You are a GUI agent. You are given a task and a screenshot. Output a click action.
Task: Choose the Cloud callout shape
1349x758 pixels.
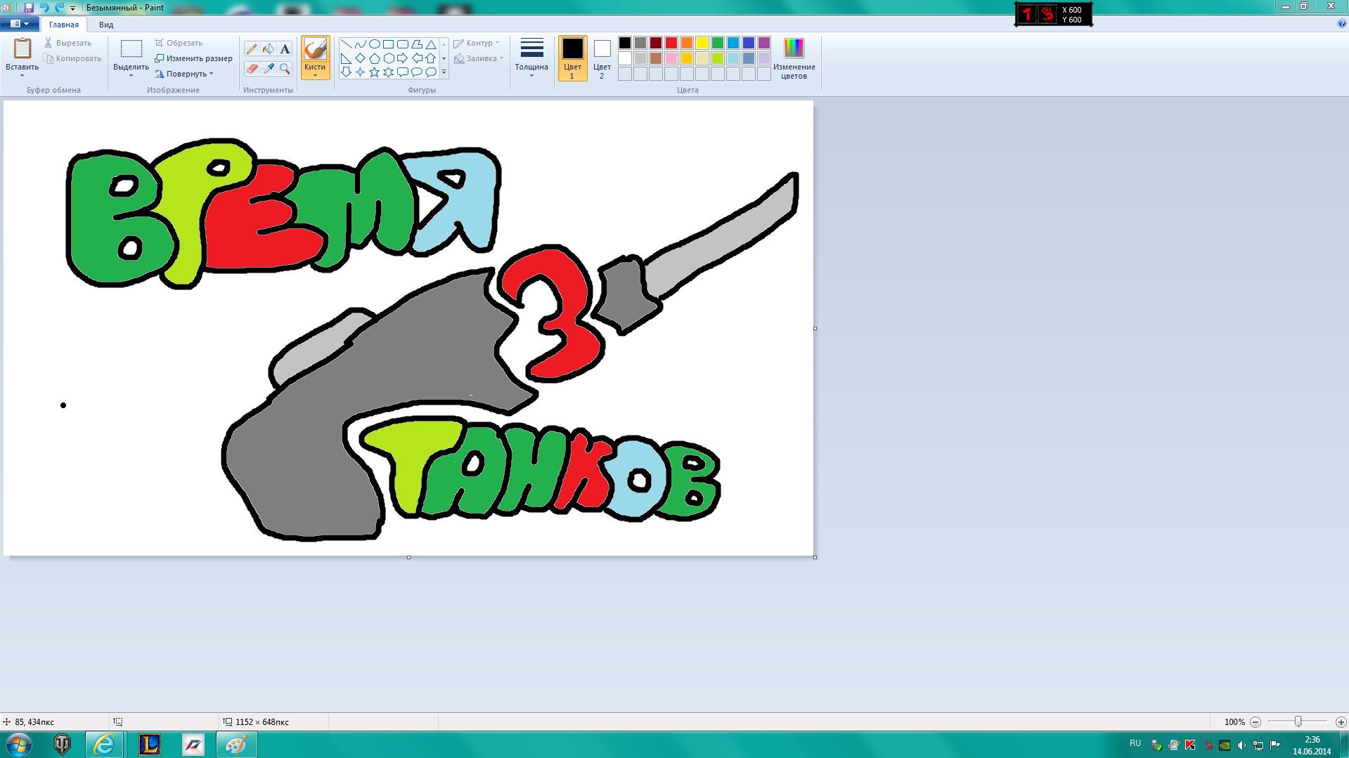point(431,72)
